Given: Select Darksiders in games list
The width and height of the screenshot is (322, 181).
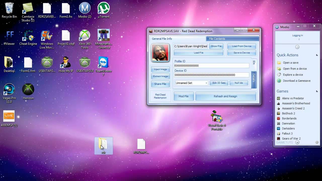Looking at the screenshot, I should (x=286, y=128).
